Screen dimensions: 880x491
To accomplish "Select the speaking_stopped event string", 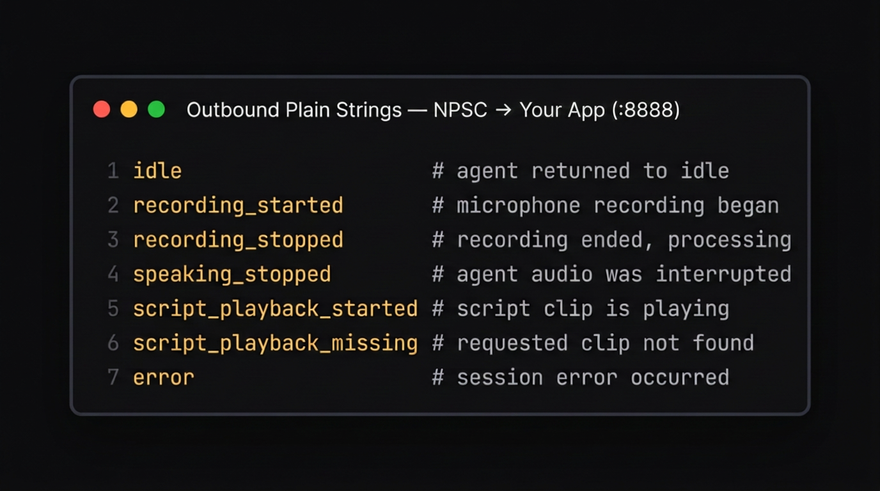I will 232,274.
